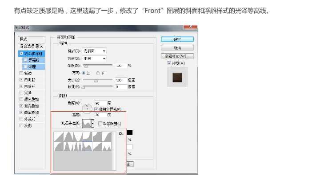The image size is (320, 175).
Task: Select the Linear contour preset thumbnail
Action: point(59,137)
